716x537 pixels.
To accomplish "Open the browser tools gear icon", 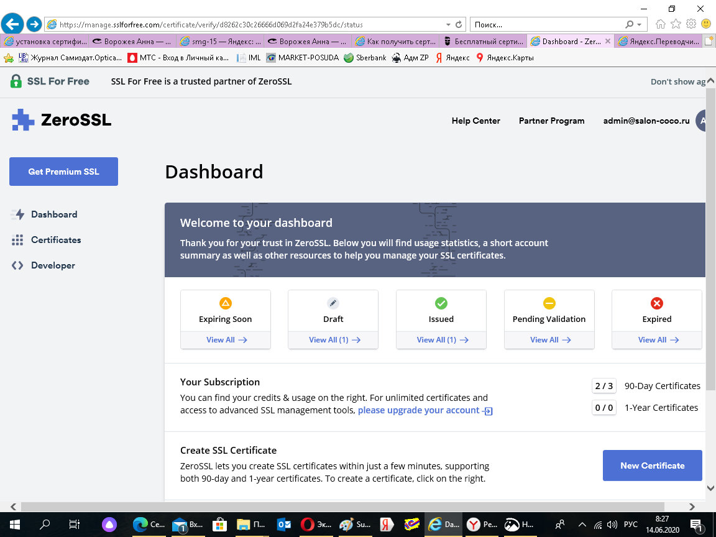I will 691,24.
